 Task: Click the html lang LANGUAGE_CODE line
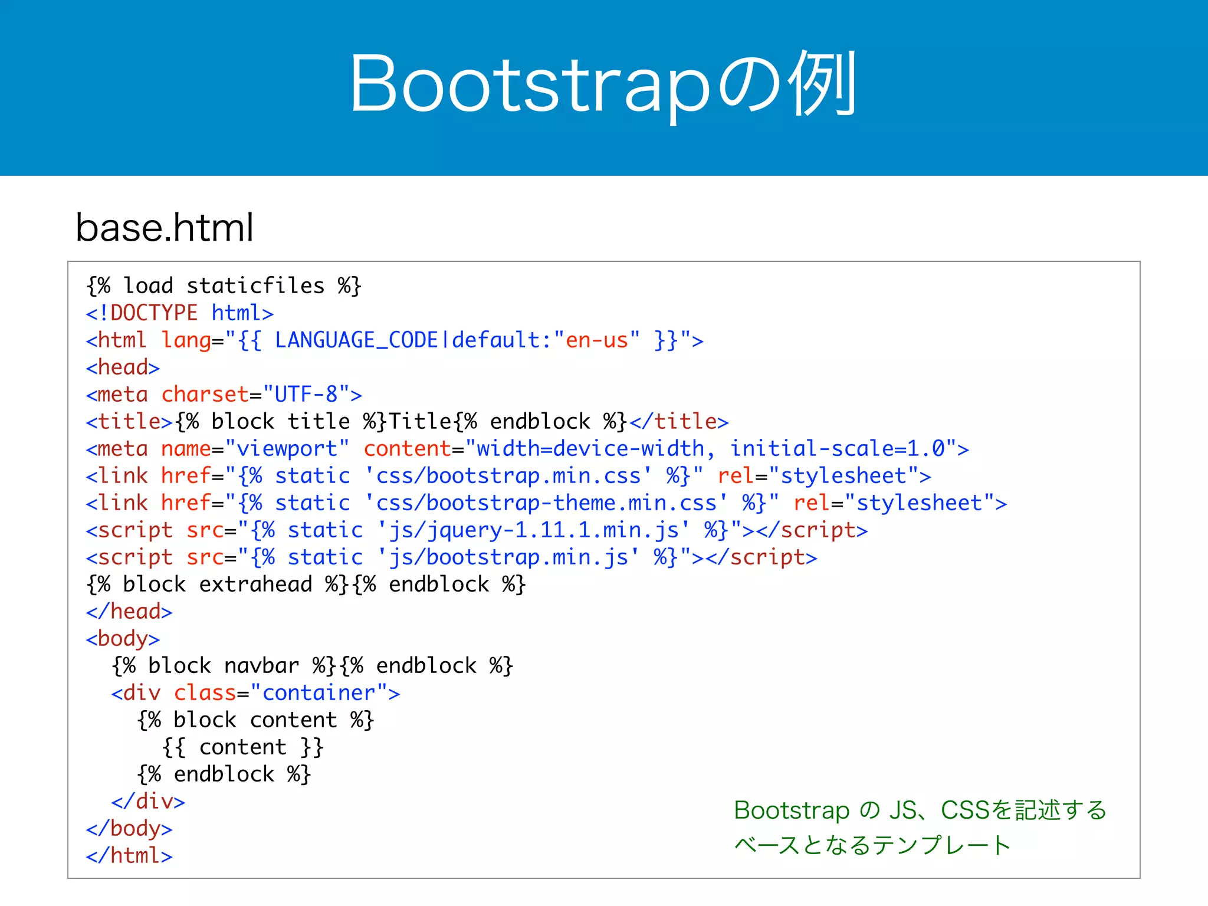pyautogui.click(x=395, y=340)
